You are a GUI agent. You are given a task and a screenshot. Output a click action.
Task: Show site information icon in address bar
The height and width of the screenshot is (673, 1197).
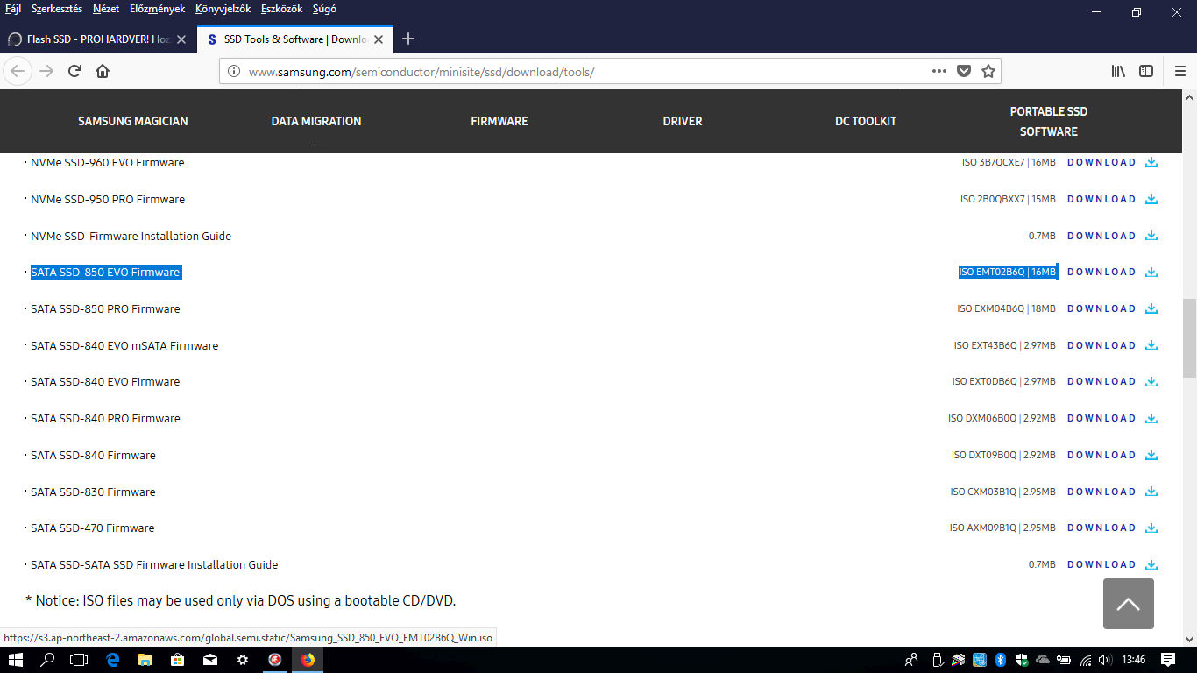(234, 71)
